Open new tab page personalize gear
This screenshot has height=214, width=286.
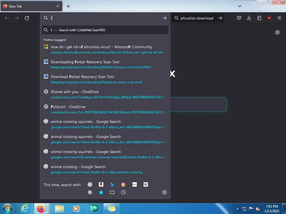[277, 32]
